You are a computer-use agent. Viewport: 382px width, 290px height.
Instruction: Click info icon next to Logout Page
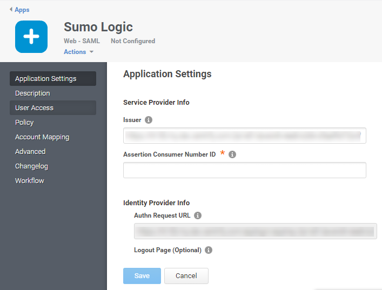[x=209, y=250]
